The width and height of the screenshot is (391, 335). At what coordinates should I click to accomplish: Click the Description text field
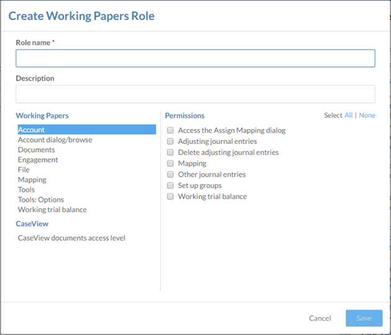[195, 94]
